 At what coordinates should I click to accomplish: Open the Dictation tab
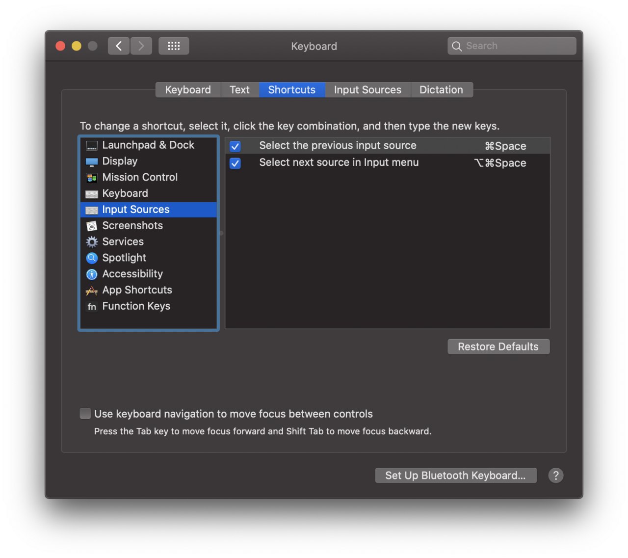pyautogui.click(x=441, y=90)
